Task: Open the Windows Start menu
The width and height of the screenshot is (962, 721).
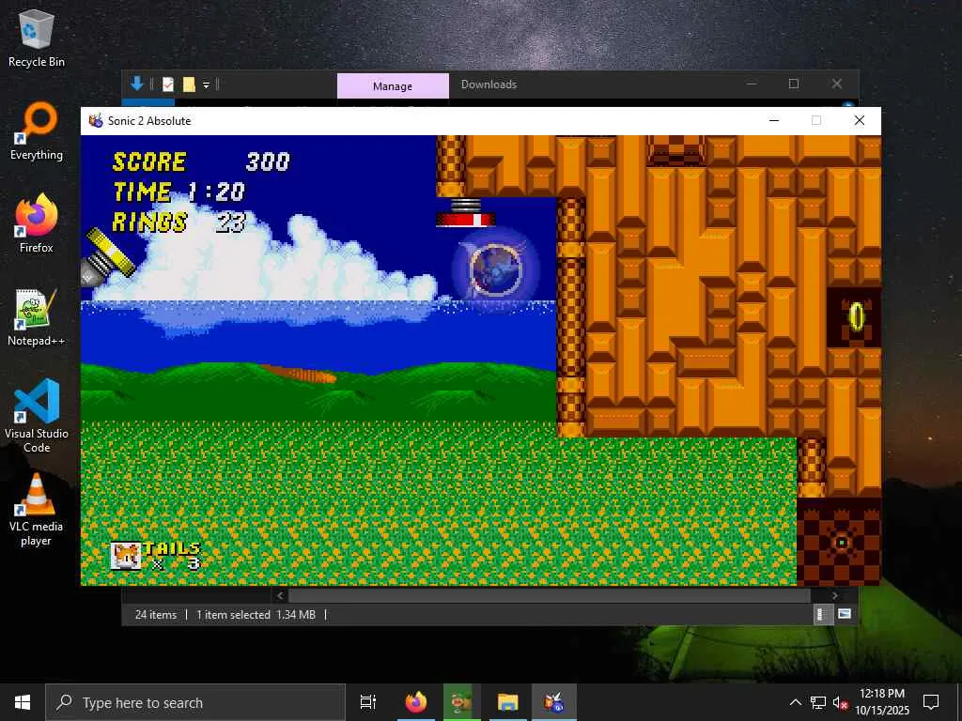Action: (23, 702)
